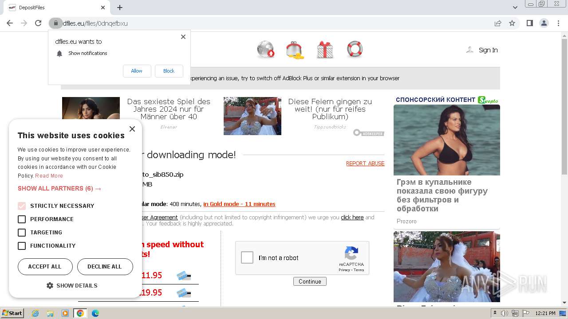The height and width of the screenshot is (319, 568).
Task: Click the site info lock icon
Action: click(56, 23)
